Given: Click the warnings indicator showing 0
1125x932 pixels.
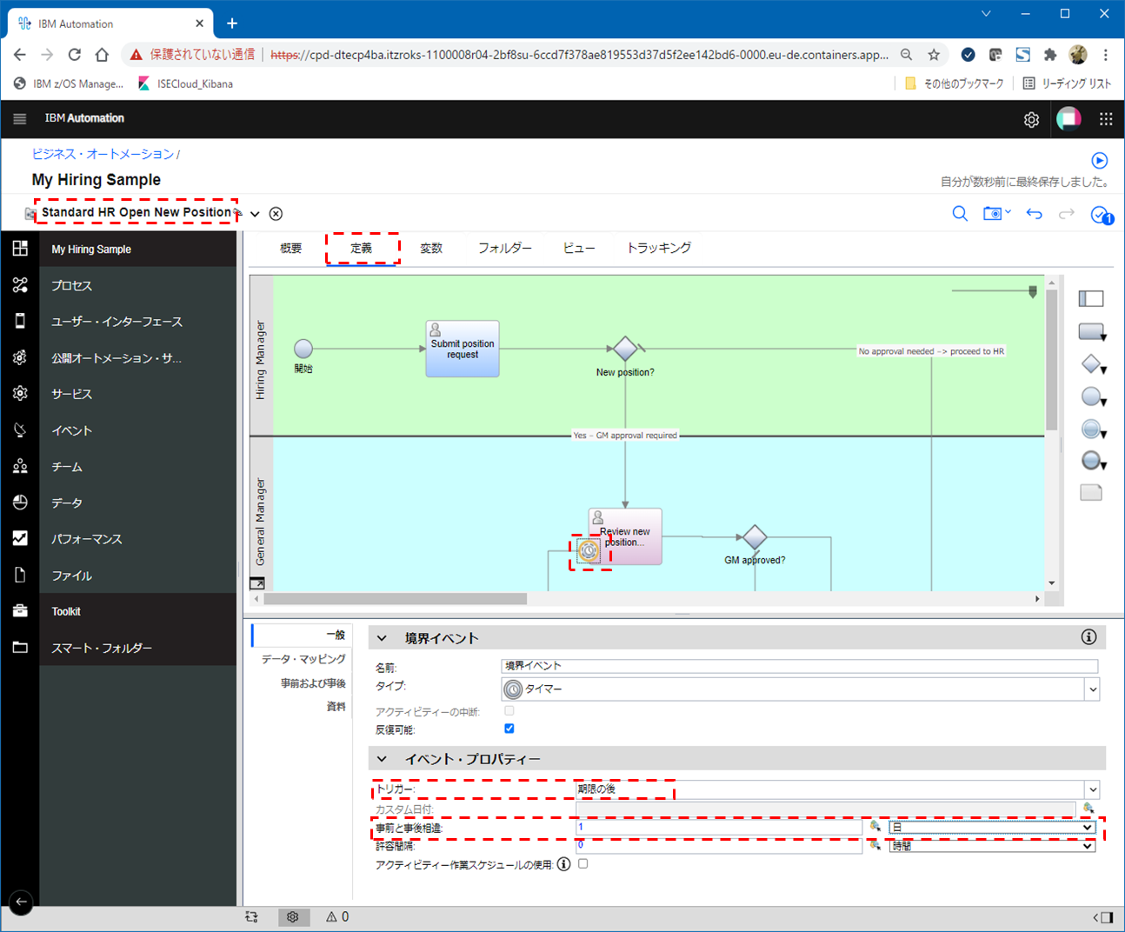Looking at the screenshot, I should tap(337, 917).
